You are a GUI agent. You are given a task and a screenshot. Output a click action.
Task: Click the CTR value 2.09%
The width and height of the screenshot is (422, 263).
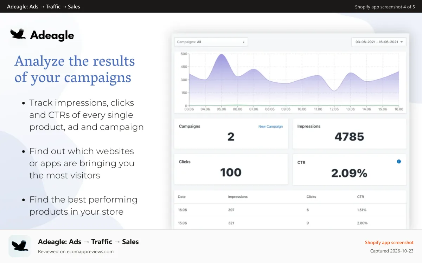tap(349, 173)
